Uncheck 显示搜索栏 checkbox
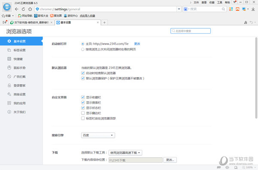The image size is (258, 170). click(83, 102)
